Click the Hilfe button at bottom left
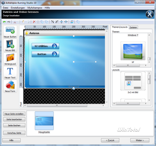Screen dimensions: 156x146 [11, 140]
